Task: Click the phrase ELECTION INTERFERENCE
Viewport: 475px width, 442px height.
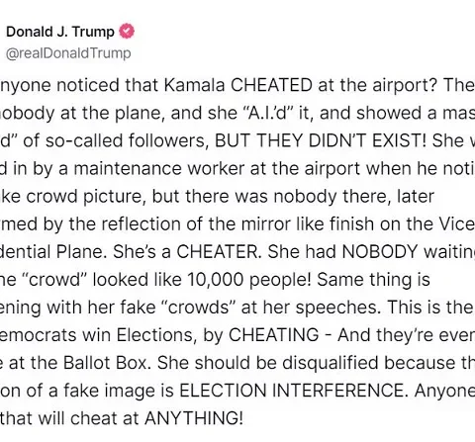Action: [292, 391]
